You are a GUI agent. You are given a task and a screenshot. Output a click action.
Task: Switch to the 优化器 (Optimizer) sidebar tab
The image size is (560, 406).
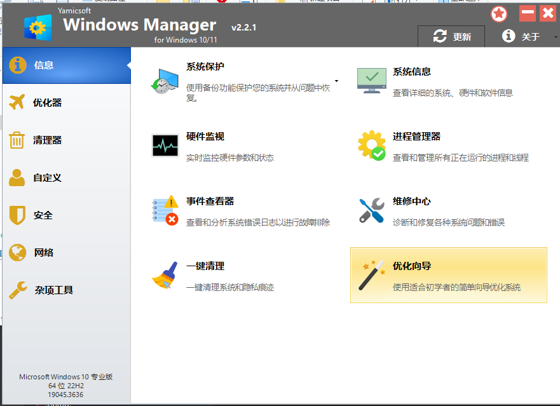pos(66,103)
